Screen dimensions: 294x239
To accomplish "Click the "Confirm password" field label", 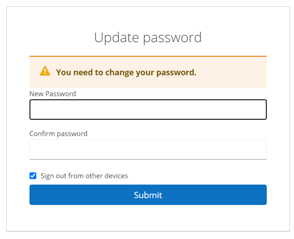I will point(59,134).
